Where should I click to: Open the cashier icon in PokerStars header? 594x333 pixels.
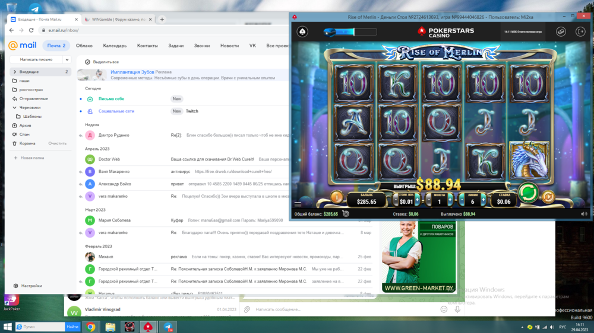click(560, 31)
